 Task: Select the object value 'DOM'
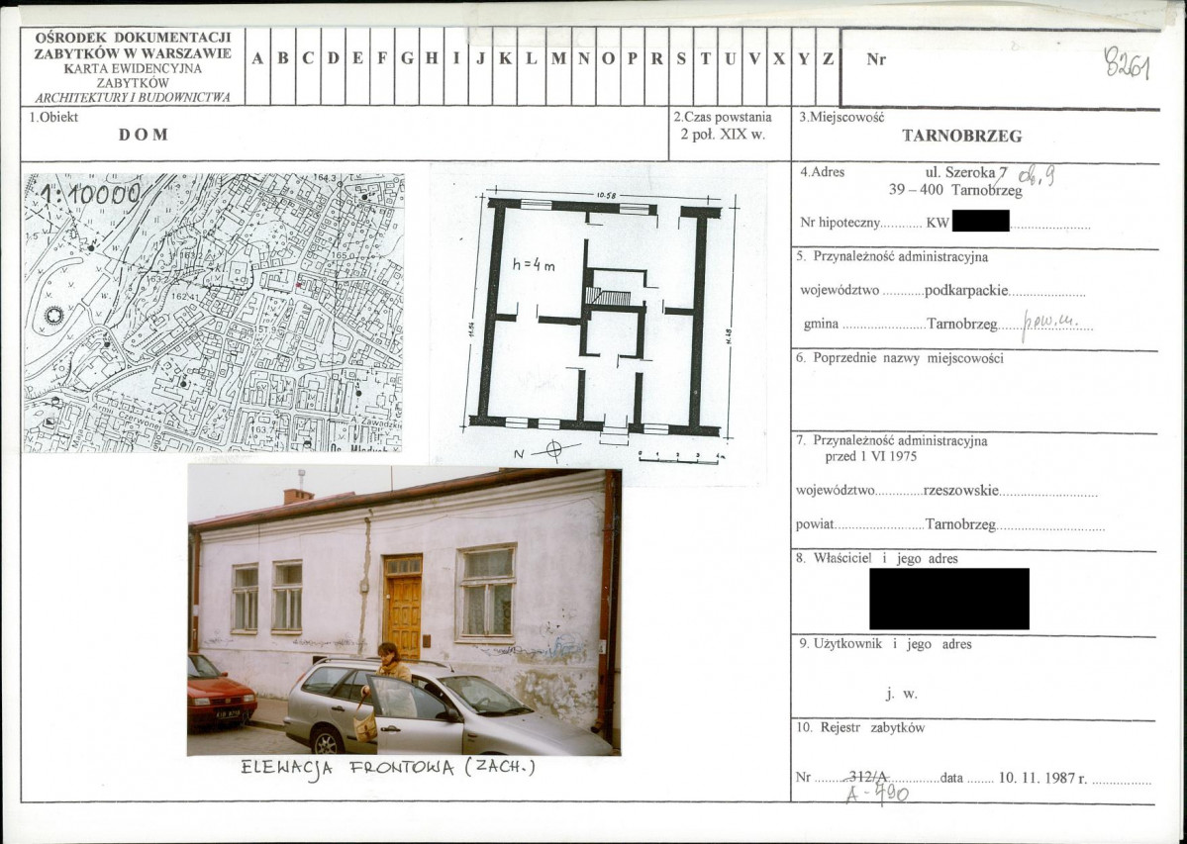coord(144,135)
